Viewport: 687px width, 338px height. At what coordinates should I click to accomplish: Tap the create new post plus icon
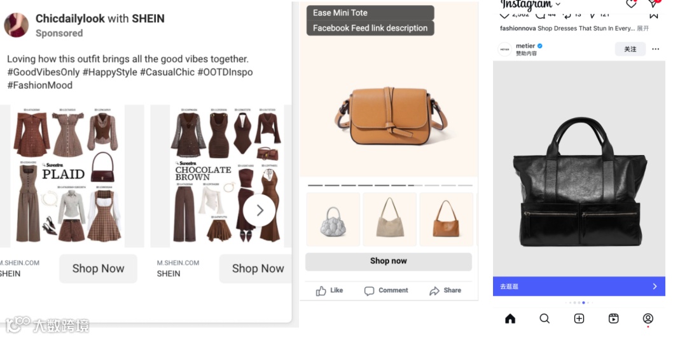click(x=579, y=318)
